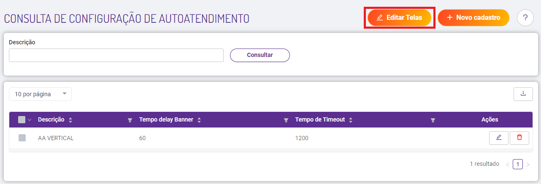Click the Novo cadastro button
This screenshot has height=184, width=541.
pyautogui.click(x=473, y=18)
